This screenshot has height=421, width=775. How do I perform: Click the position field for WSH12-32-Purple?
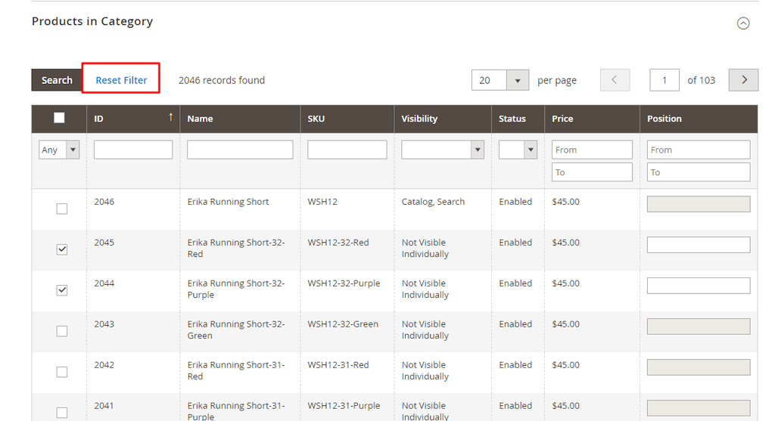point(699,285)
